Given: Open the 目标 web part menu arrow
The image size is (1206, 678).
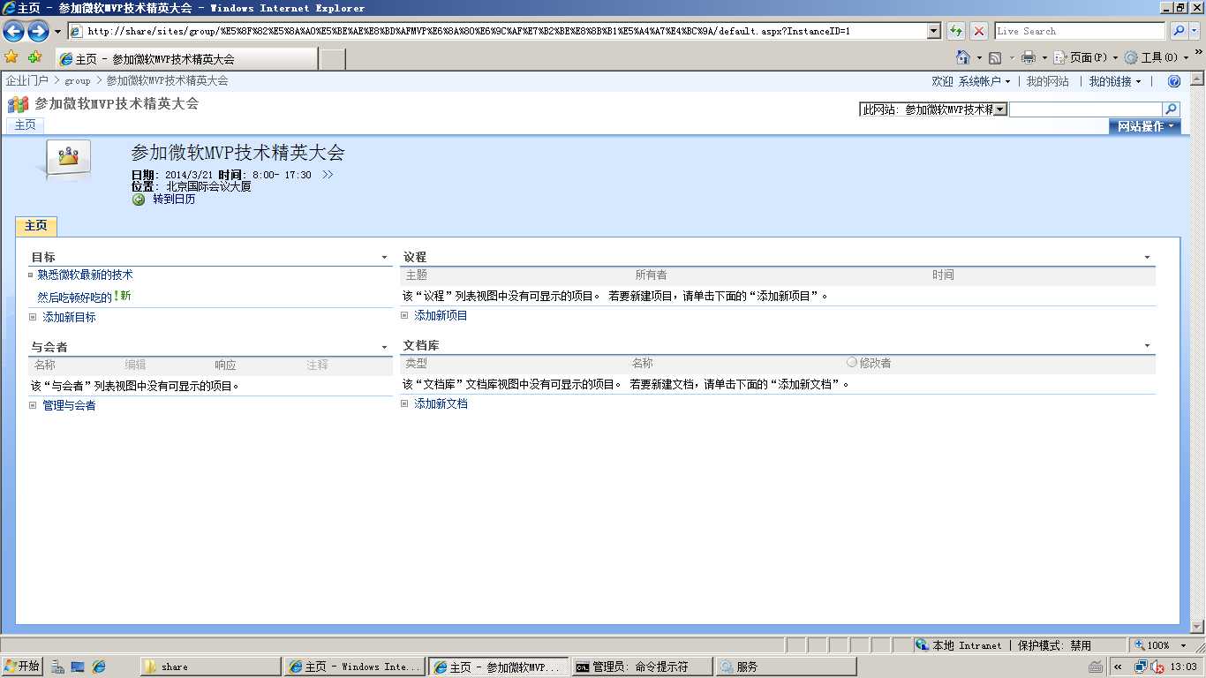Looking at the screenshot, I should [384, 258].
